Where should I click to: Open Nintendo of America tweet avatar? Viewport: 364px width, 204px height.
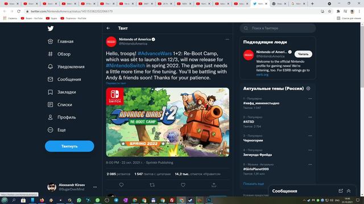[x=111, y=41]
